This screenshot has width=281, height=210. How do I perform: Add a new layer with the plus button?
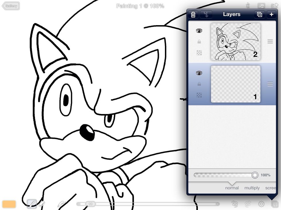271,14
